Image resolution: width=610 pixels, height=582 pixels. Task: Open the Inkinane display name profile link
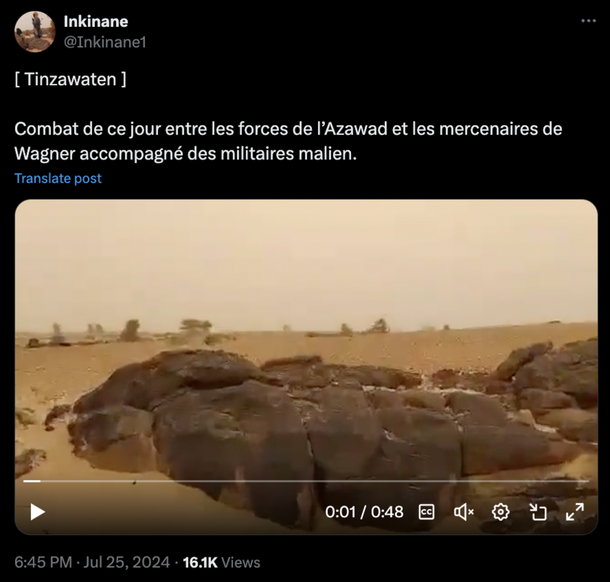point(96,21)
